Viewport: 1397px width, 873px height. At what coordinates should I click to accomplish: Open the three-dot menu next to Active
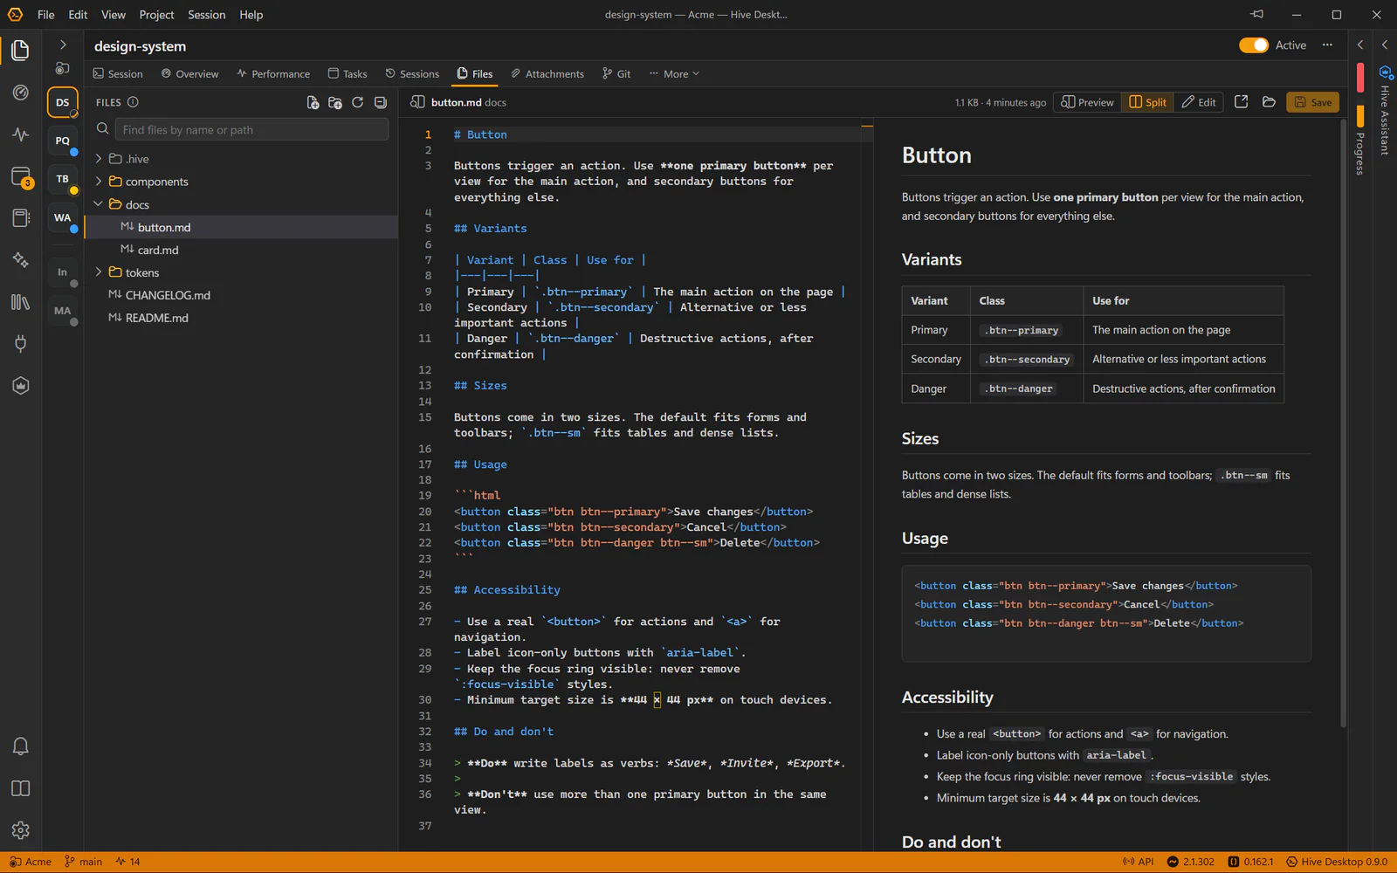point(1327,45)
